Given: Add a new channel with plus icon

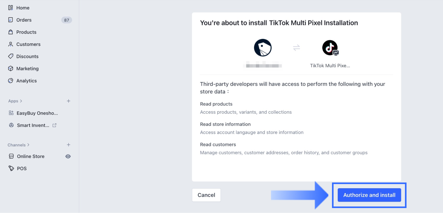Looking at the screenshot, I should point(69,145).
